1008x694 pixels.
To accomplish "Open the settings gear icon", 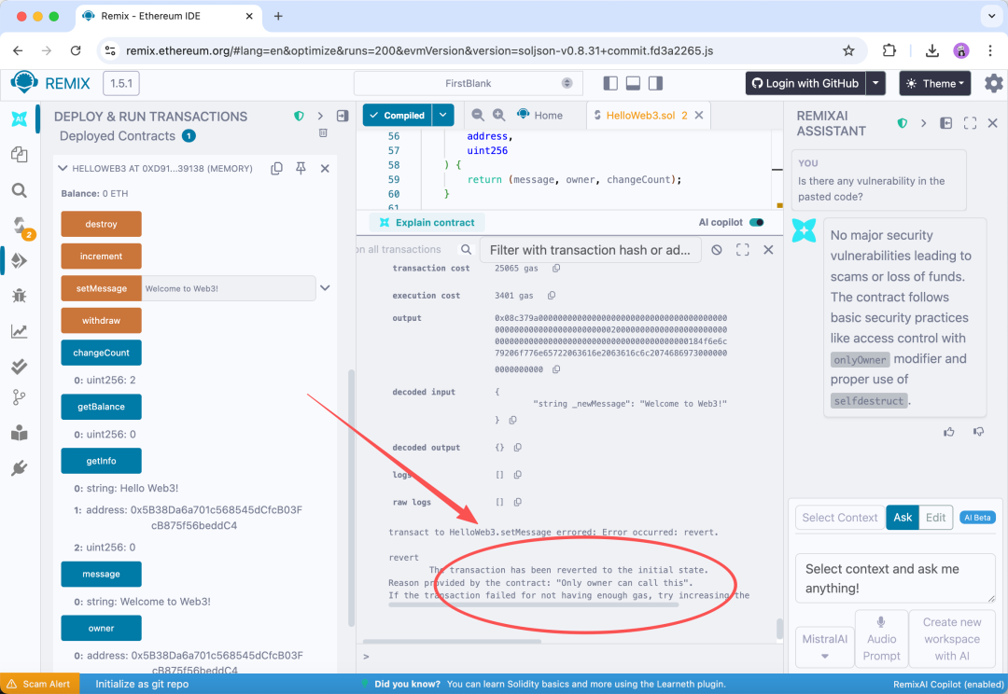I will 993,84.
